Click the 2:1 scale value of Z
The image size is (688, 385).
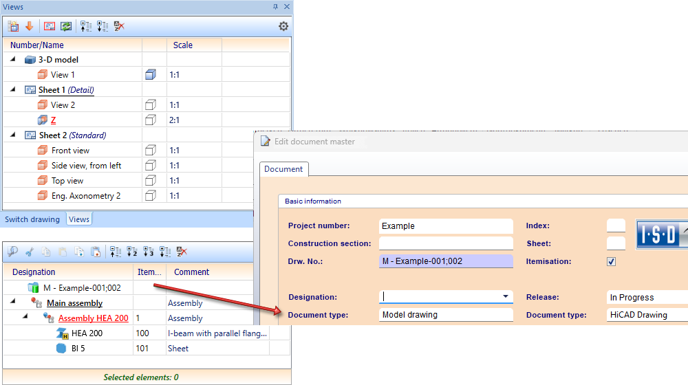pos(174,120)
